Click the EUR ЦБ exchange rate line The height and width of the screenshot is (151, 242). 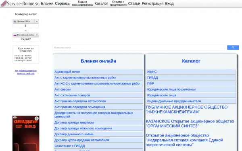click(x=23, y=58)
